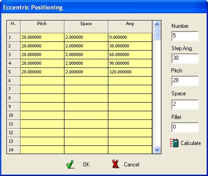Viewport: 208px width, 176px height.
Task: Click the Pitch input showing 28
Action: coord(185,81)
